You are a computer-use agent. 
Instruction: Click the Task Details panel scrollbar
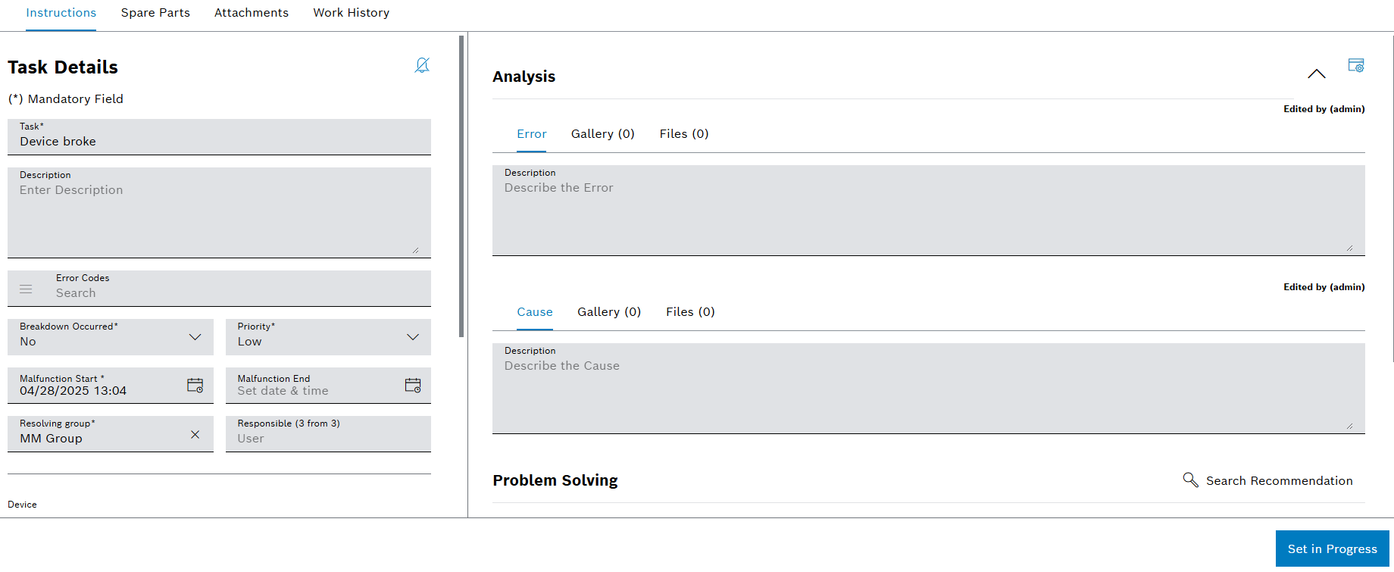coord(461,186)
